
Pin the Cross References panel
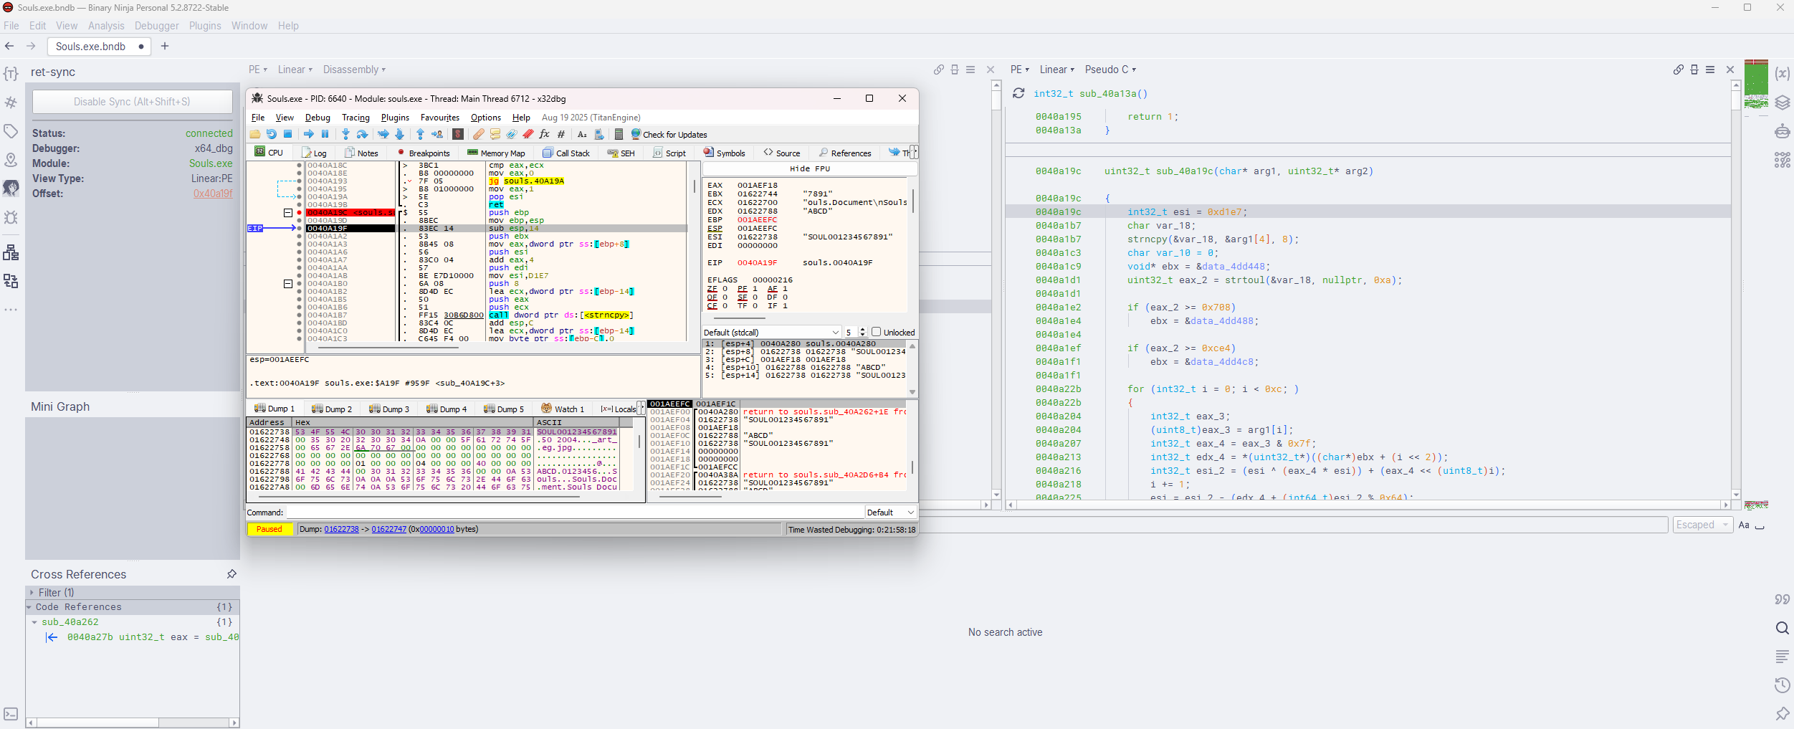tap(232, 574)
